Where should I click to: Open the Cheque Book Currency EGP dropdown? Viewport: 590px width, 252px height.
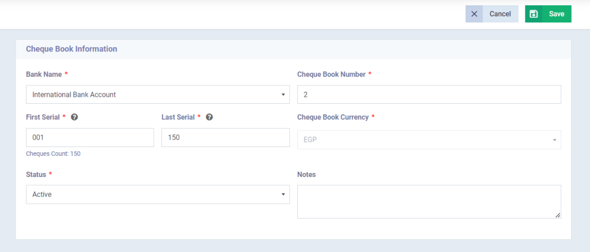(x=429, y=140)
